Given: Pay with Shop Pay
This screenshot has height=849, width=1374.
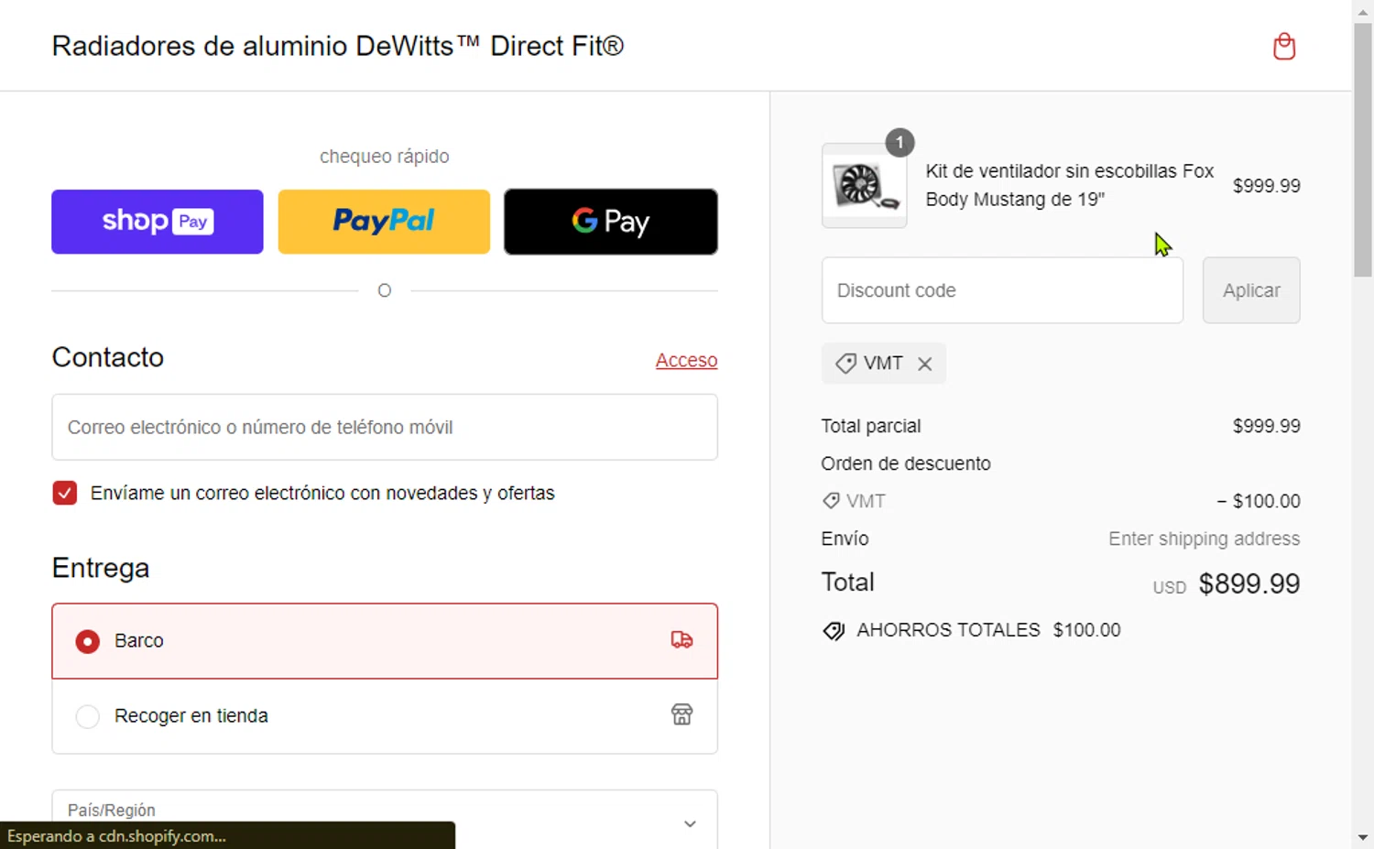Looking at the screenshot, I should click(158, 222).
